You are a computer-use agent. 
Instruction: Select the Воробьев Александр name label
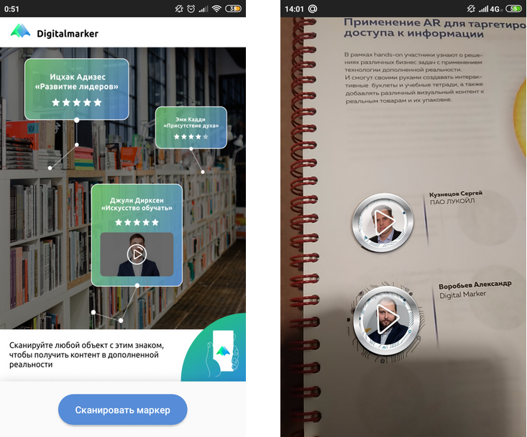point(475,285)
